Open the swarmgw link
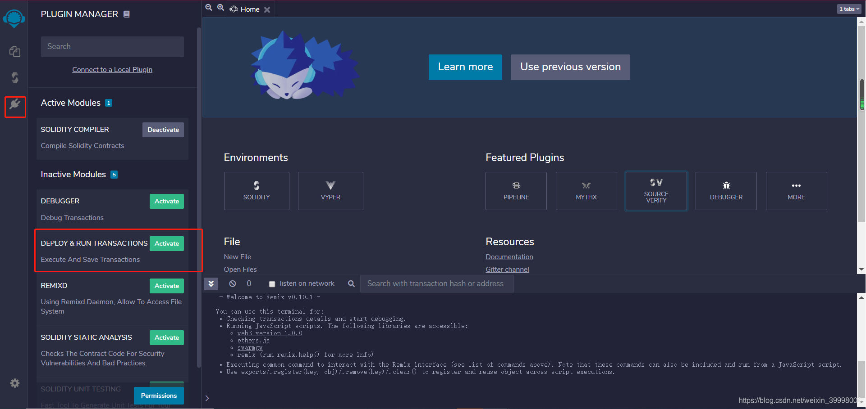The width and height of the screenshot is (866, 409). click(x=250, y=347)
